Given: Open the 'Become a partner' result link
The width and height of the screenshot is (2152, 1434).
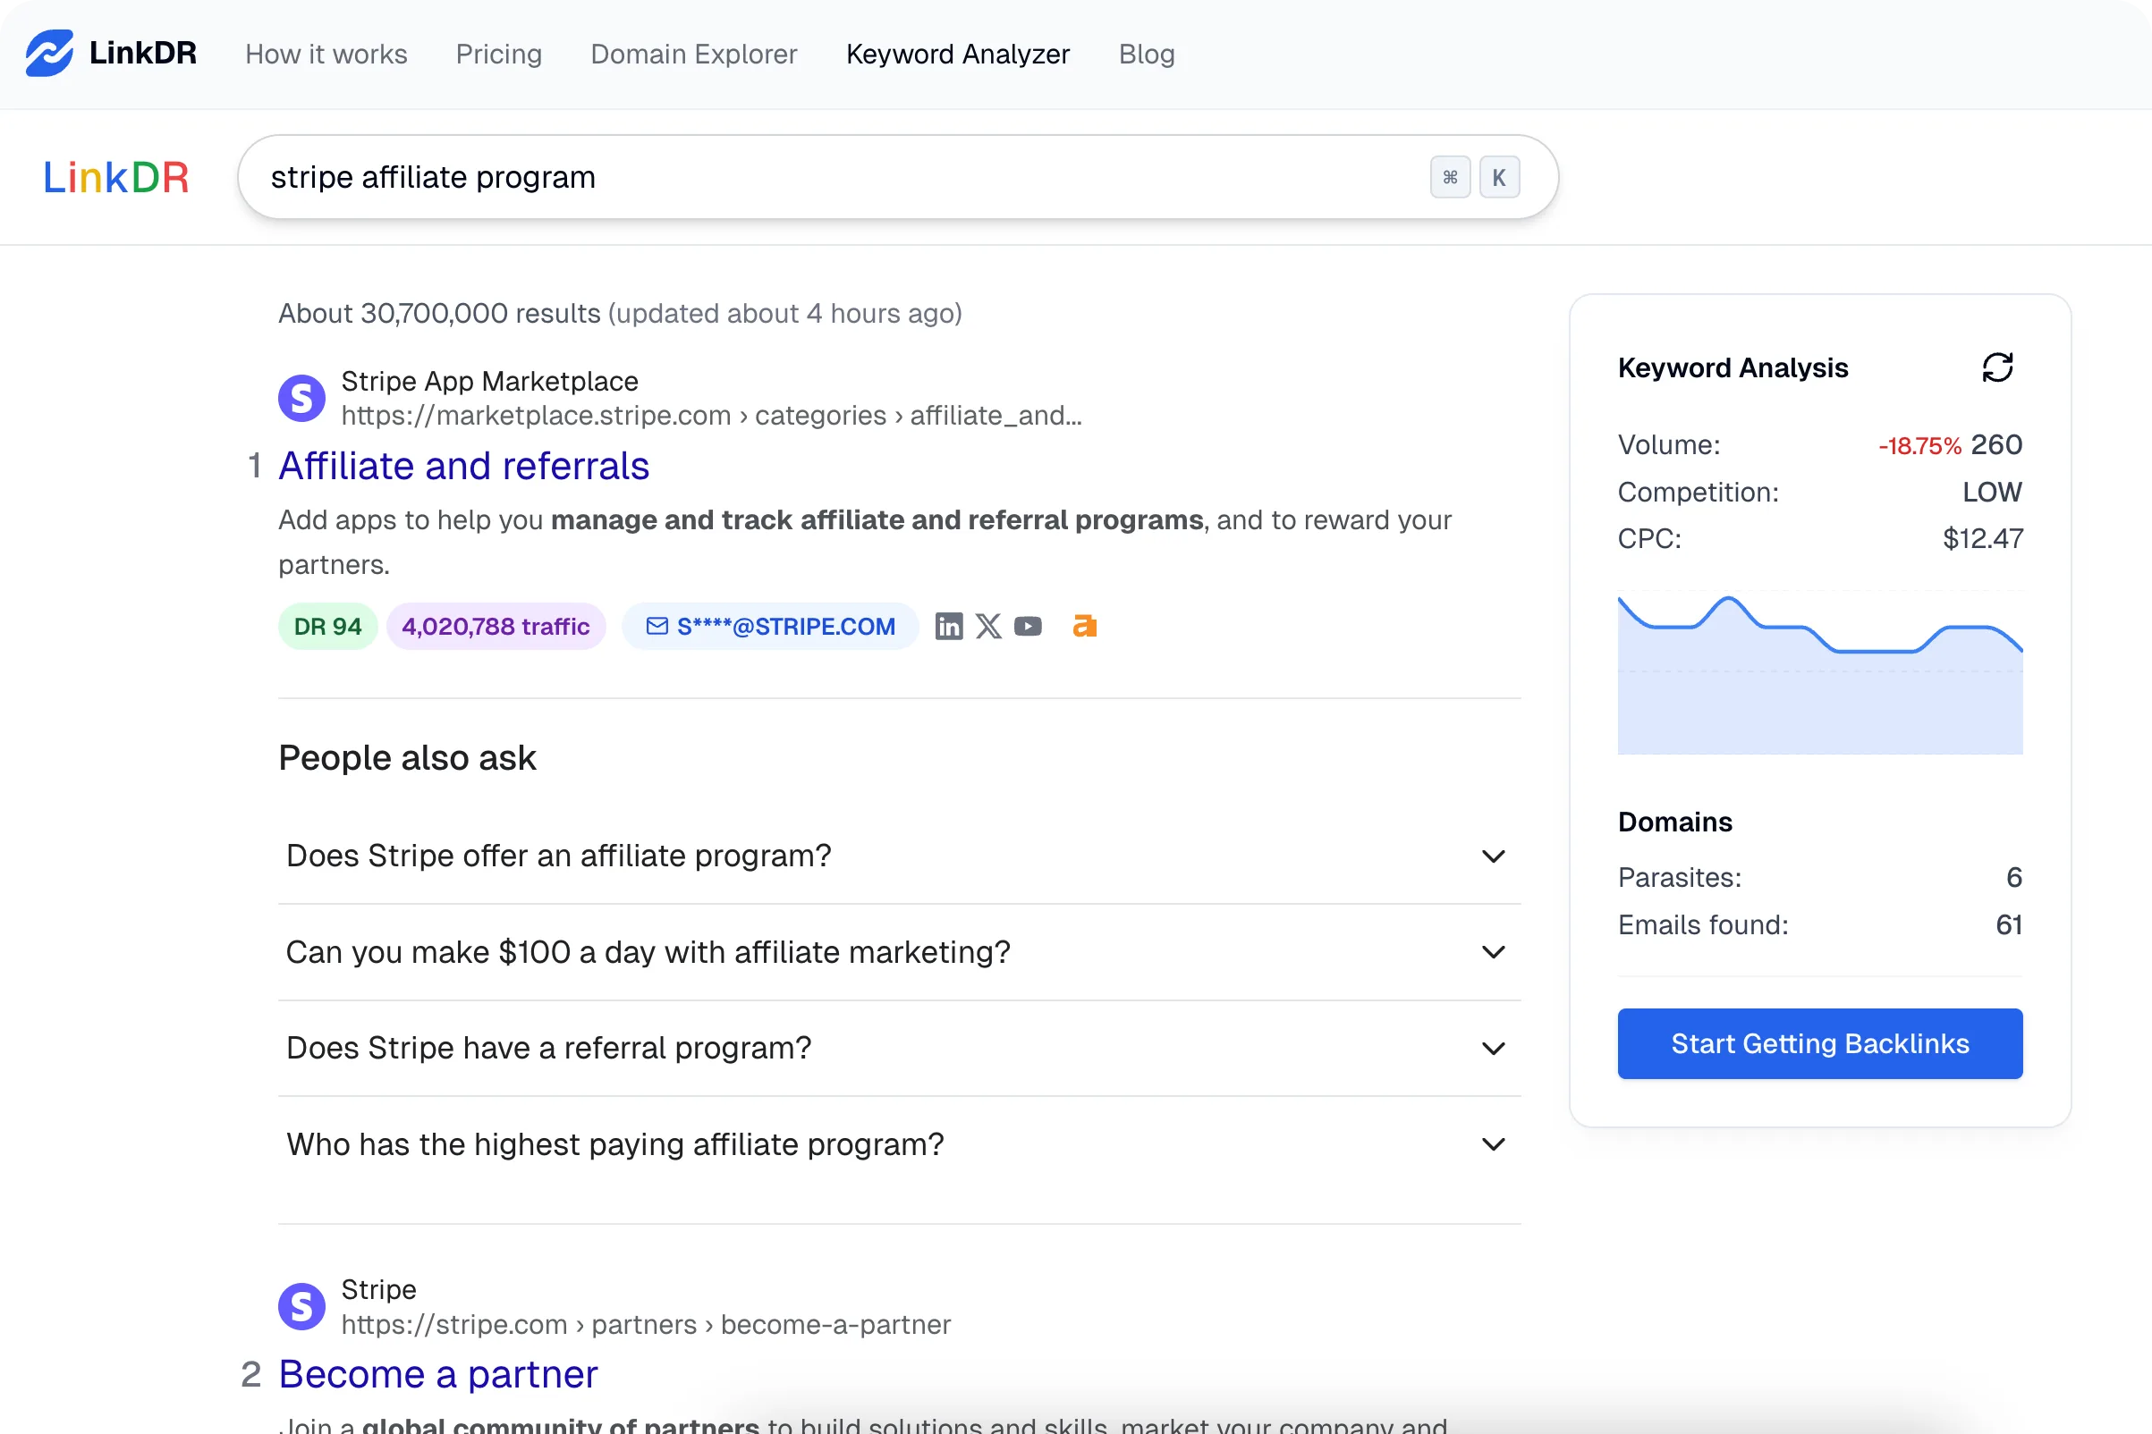Looking at the screenshot, I should [438, 1375].
